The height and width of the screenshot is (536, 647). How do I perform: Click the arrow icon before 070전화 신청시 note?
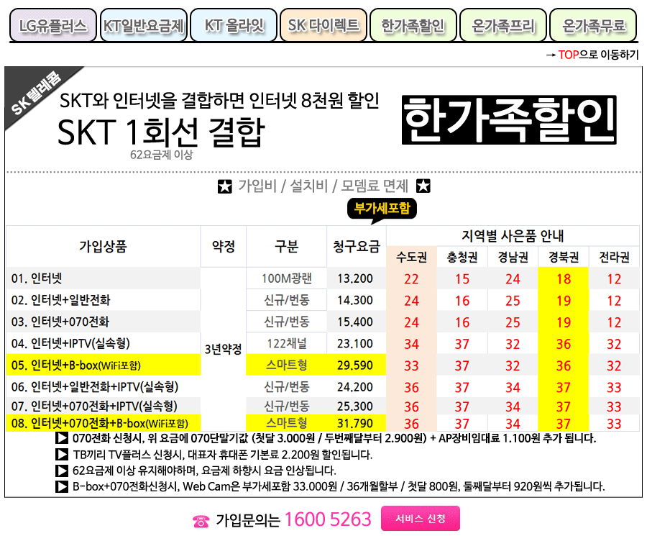(62, 438)
